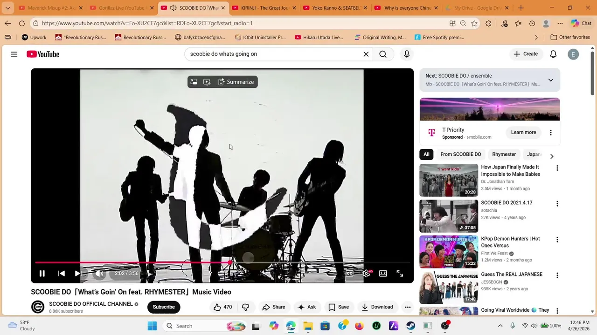Click the video overlay play-in-frame icon

click(x=207, y=82)
